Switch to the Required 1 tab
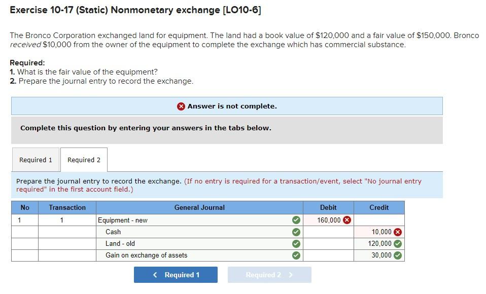Image resolution: width=486 pixels, height=294 pixels. pyautogui.click(x=36, y=160)
